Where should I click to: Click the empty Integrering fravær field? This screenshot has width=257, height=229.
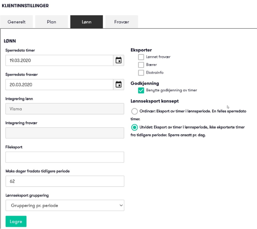click(x=65, y=133)
